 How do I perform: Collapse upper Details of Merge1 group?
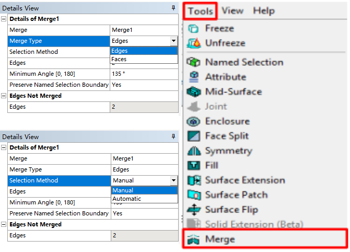(4, 19)
